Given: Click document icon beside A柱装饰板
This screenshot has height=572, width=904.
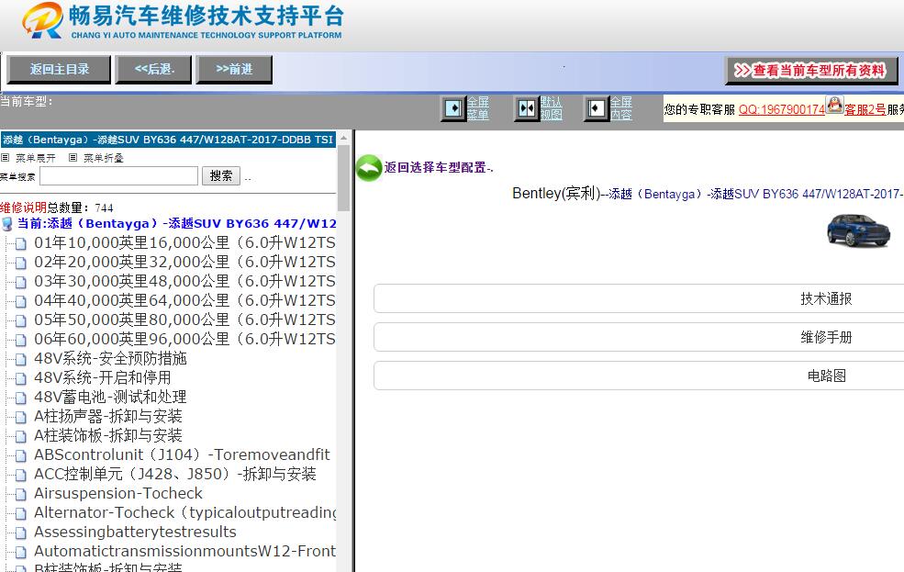Looking at the screenshot, I should tap(21, 437).
